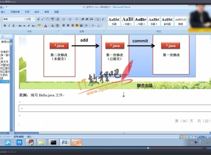Open the Paragraph dialog launcher
The image size is (211, 155).
tap(104, 31)
